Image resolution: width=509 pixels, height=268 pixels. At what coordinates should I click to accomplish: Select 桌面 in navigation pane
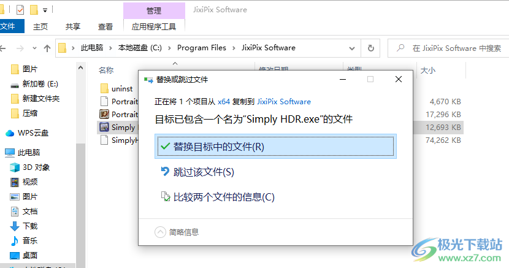(x=24, y=256)
